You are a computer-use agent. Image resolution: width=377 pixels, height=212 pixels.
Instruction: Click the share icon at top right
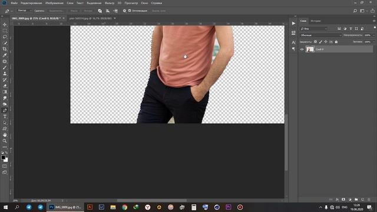372,11
